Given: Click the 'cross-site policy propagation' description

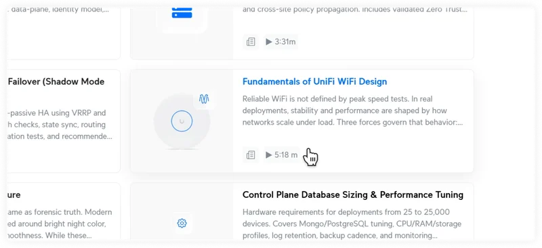Looking at the screenshot, I should 355,9.
